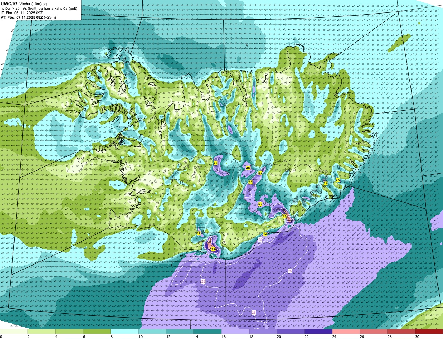This screenshot has height=339, width=443.
Task: Click the 24–26 m/s pink legend swatch
Action: point(346,331)
